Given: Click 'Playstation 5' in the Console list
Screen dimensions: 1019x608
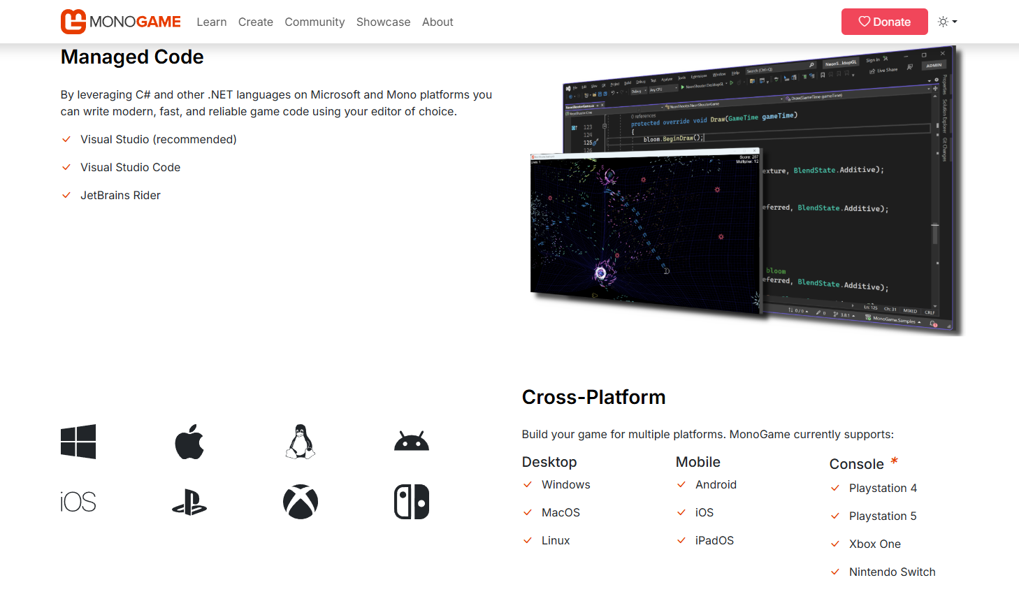Looking at the screenshot, I should pos(883,516).
